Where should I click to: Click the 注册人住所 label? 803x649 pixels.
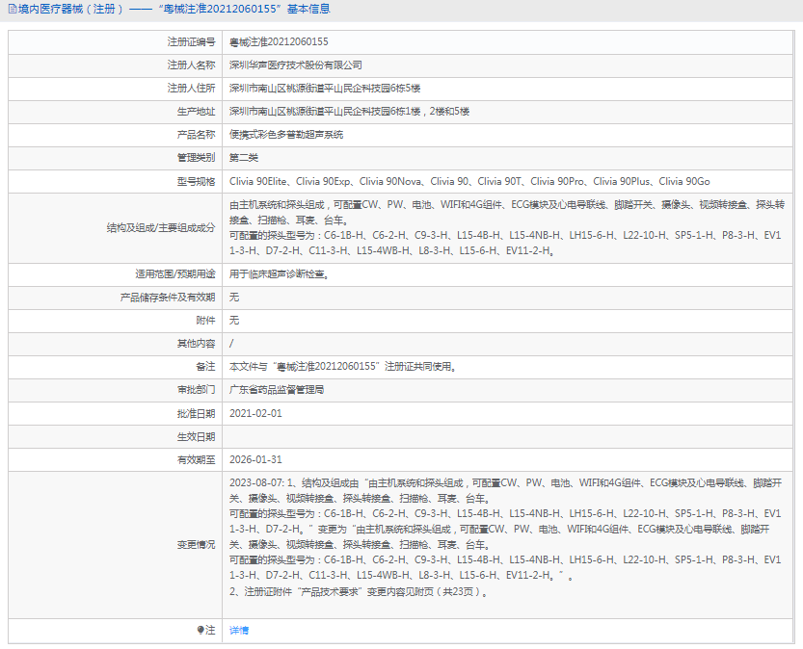[191, 88]
